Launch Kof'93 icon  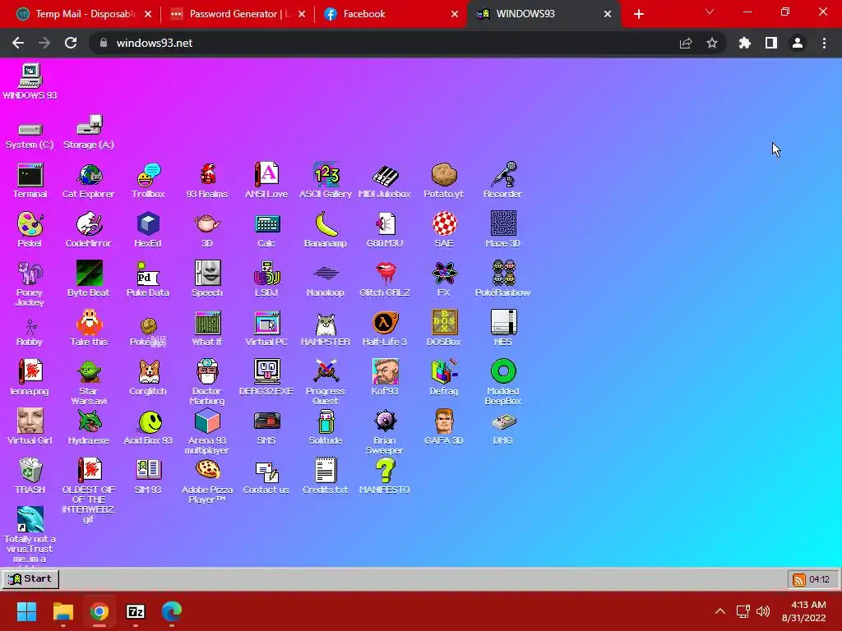pos(385,378)
